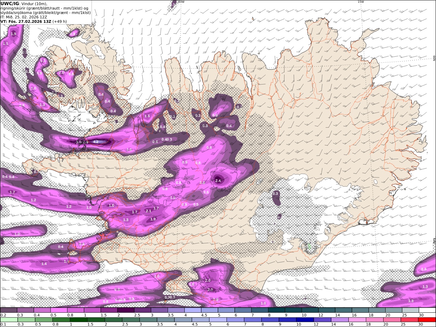Click the 'slydda/snjókoma' legend description line
The image size is (436, 327).
click(x=46, y=12)
